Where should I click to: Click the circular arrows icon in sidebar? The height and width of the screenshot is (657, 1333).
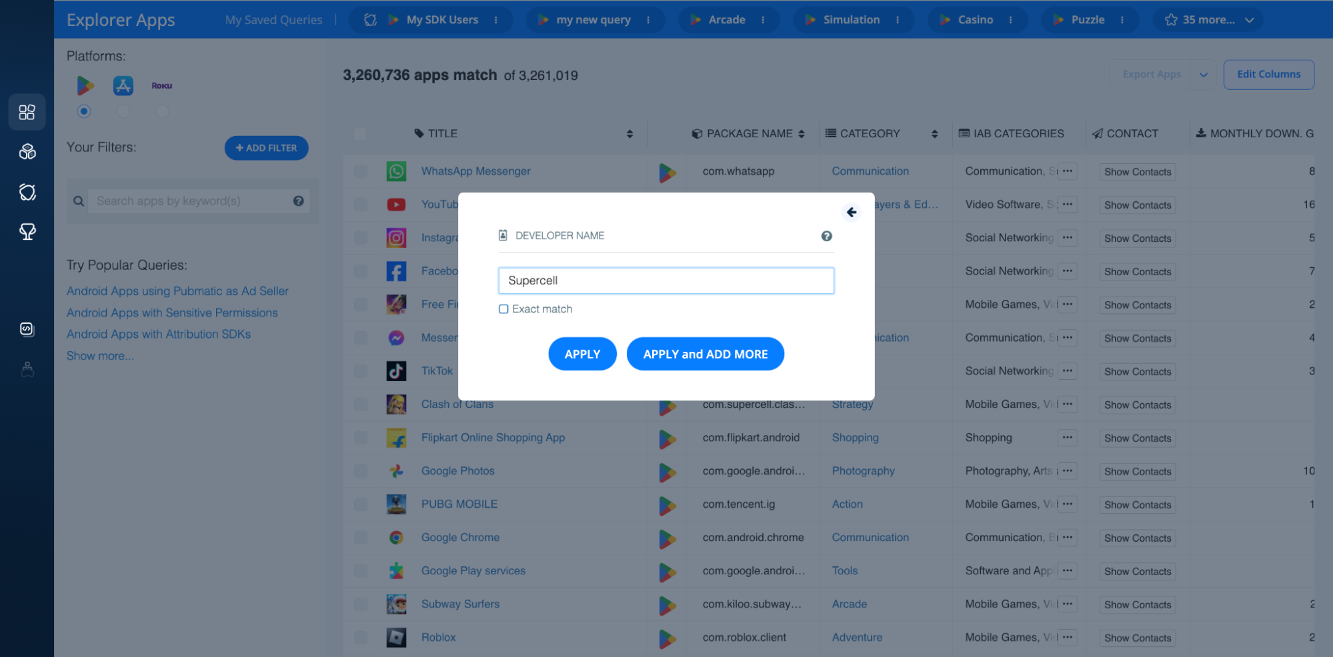pyautogui.click(x=27, y=192)
